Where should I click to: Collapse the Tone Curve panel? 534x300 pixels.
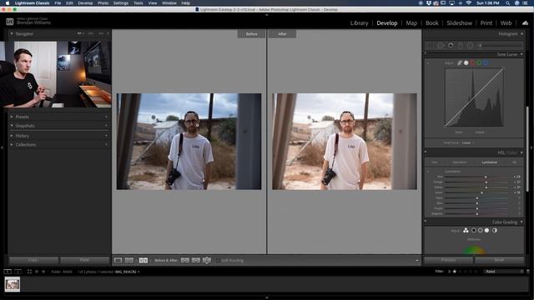[521, 54]
